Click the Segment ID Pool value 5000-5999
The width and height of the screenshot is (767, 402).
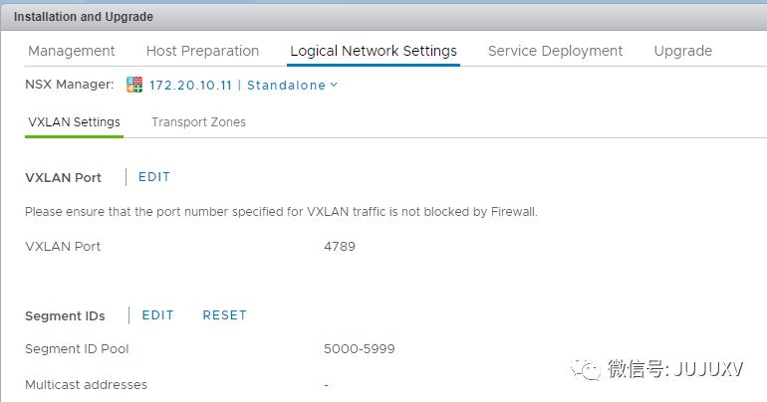coord(360,349)
